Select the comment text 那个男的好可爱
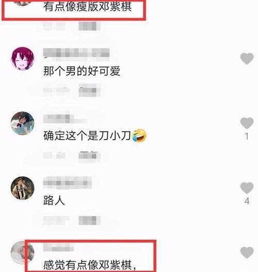The width and height of the screenshot is (258, 272). [82, 71]
